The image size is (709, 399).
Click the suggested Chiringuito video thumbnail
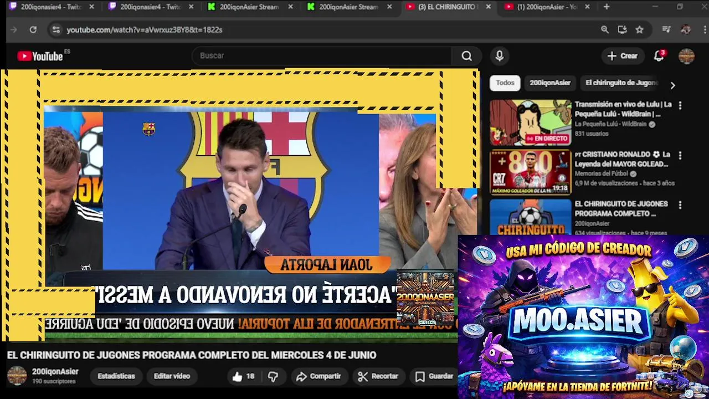point(530,217)
